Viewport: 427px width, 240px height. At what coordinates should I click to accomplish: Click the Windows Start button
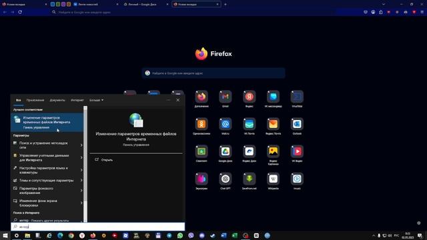click(x=5, y=235)
